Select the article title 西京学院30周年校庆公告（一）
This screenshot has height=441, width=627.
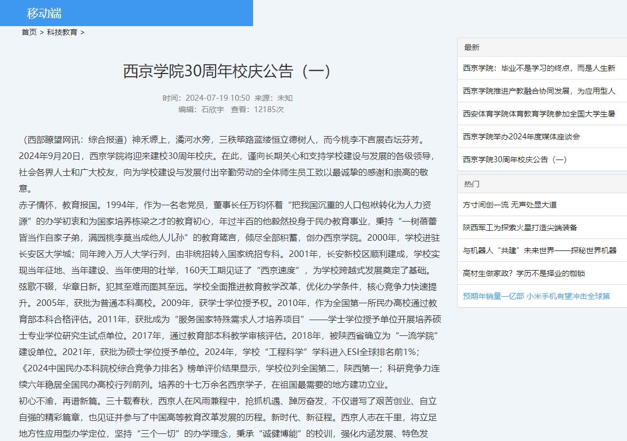pyautogui.click(x=227, y=71)
